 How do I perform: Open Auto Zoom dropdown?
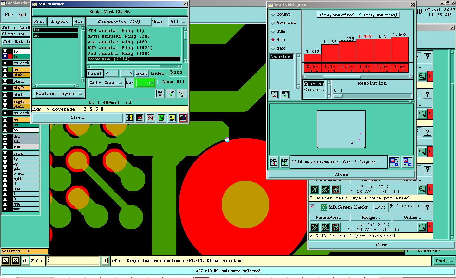point(106,83)
